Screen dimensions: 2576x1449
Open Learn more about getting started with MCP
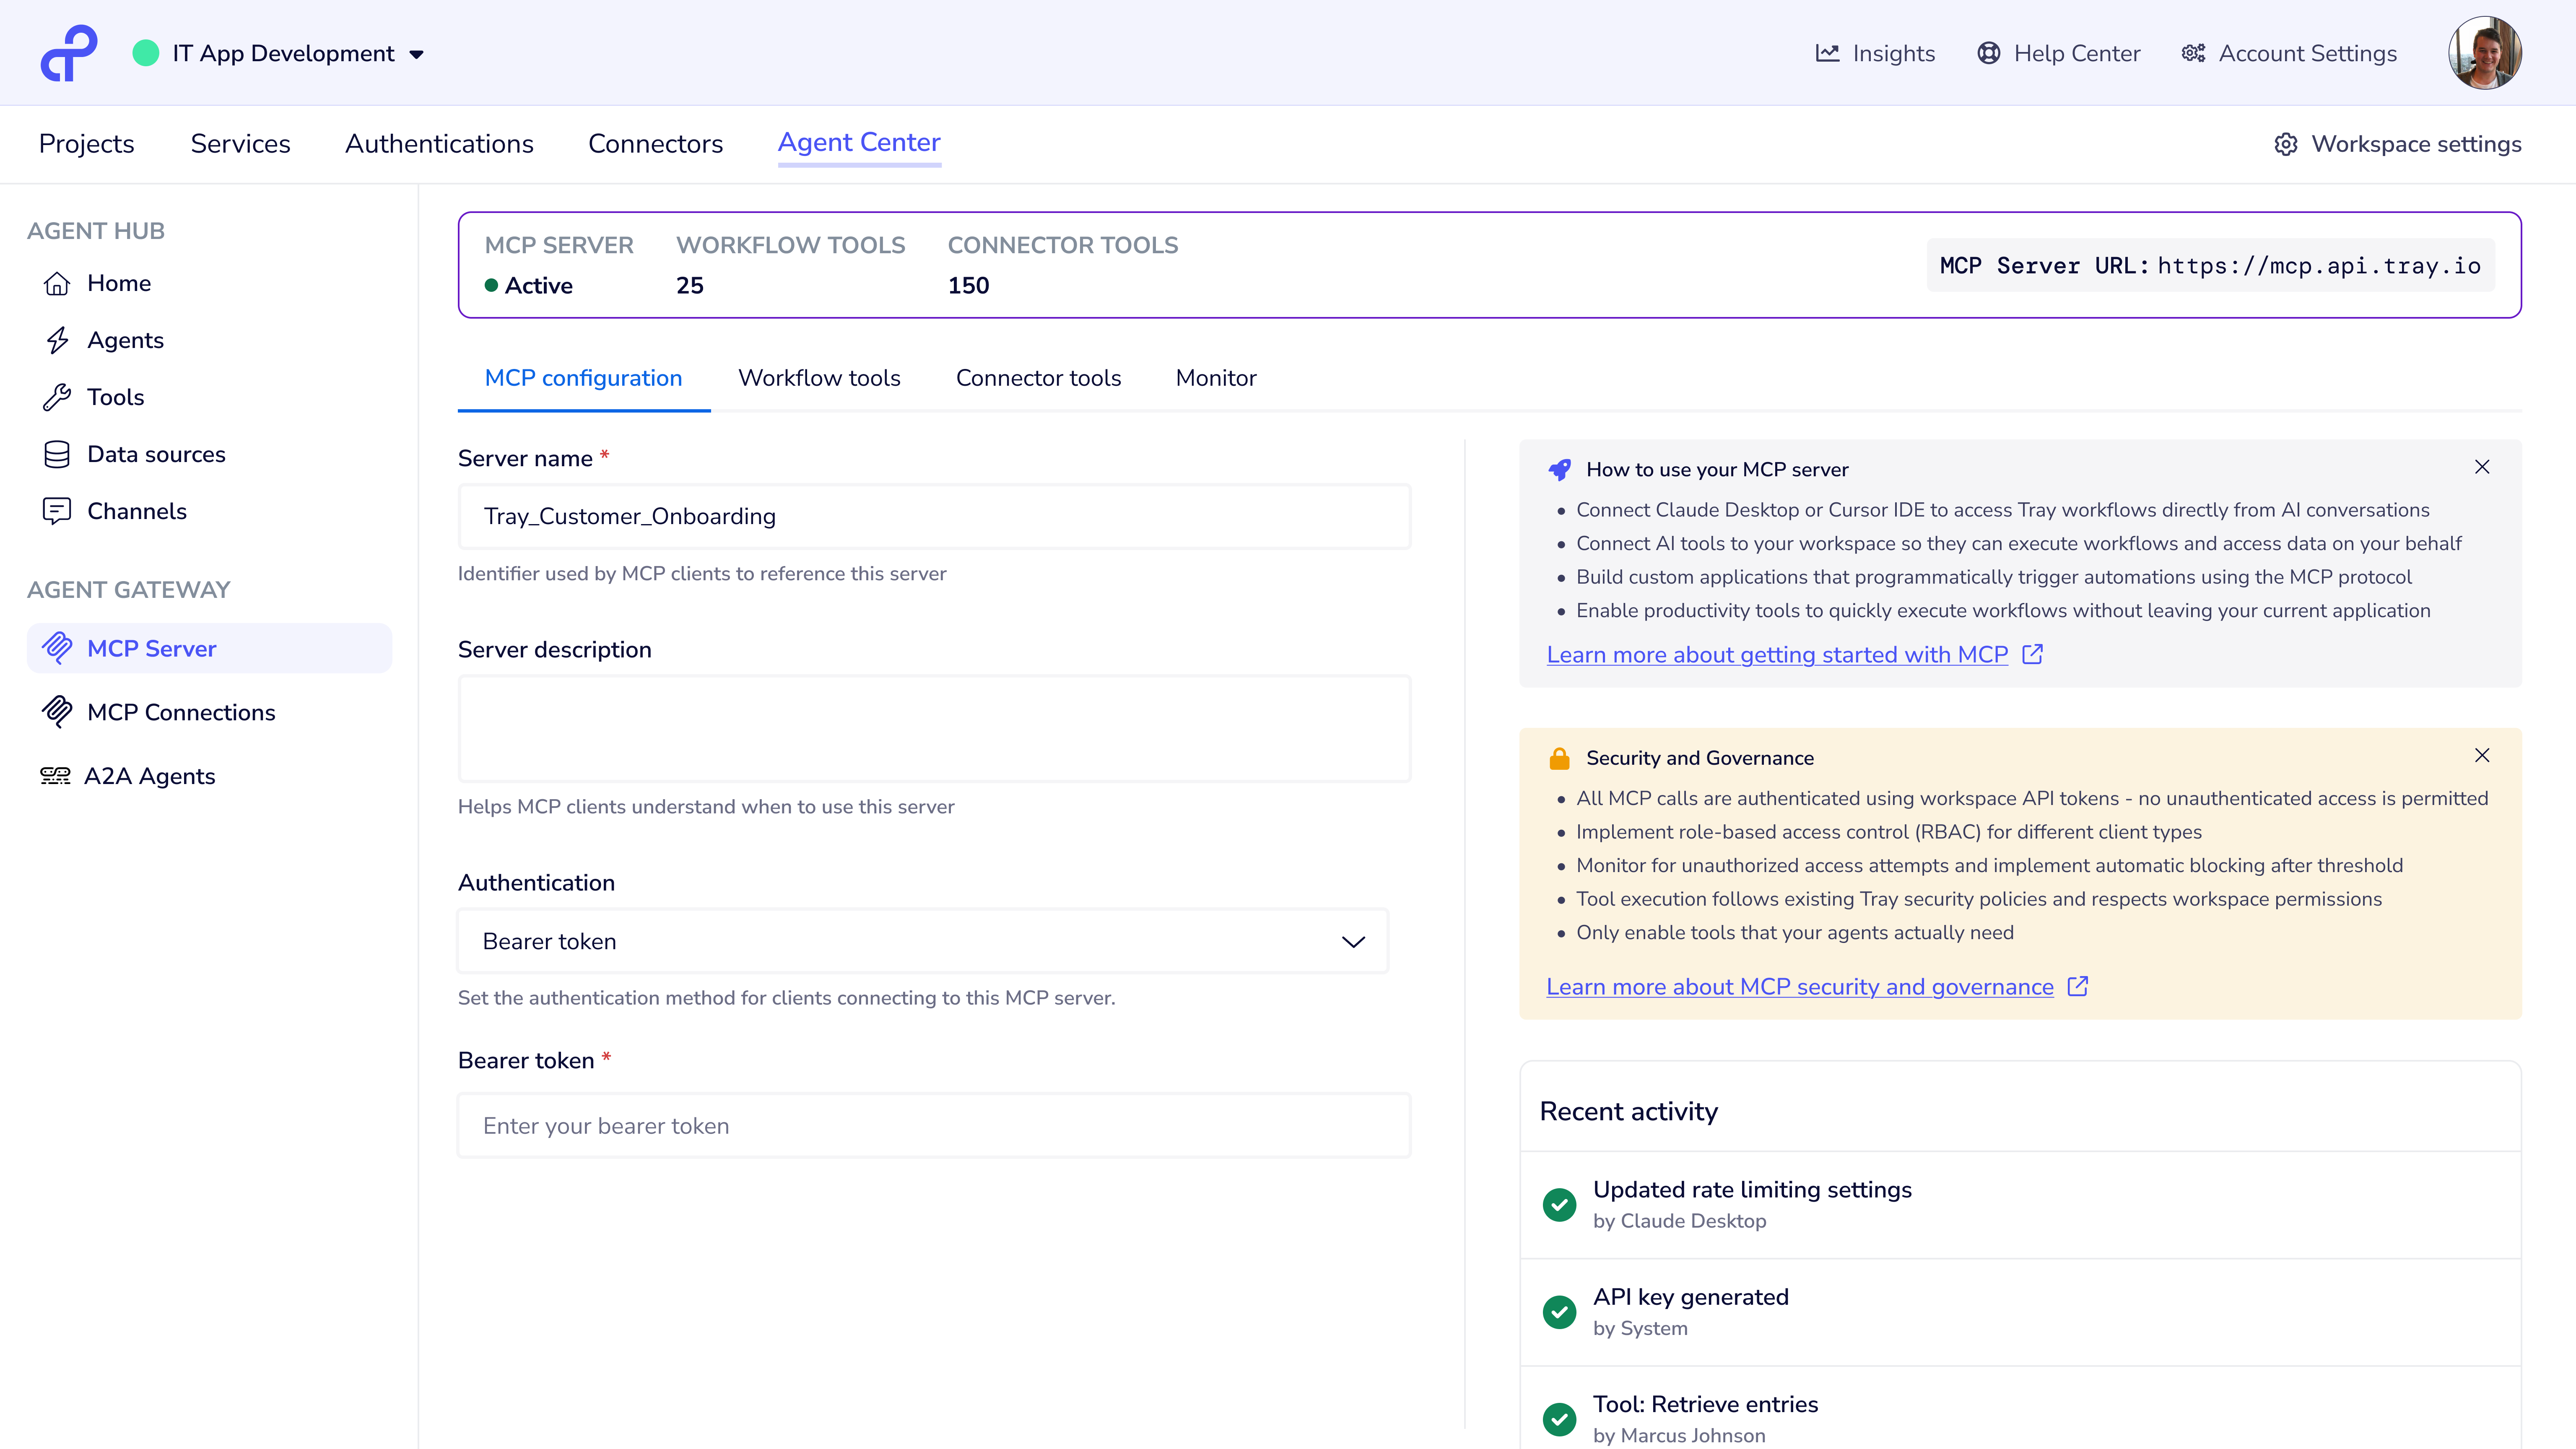(1777, 654)
